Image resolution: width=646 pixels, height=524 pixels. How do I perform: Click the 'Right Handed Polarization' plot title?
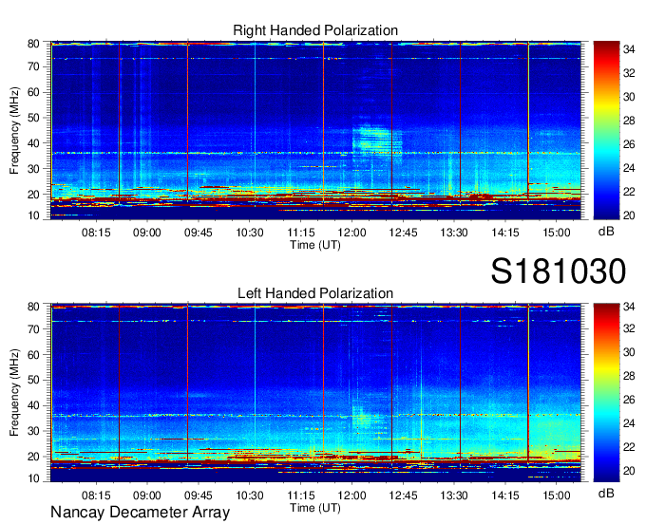[x=315, y=30]
